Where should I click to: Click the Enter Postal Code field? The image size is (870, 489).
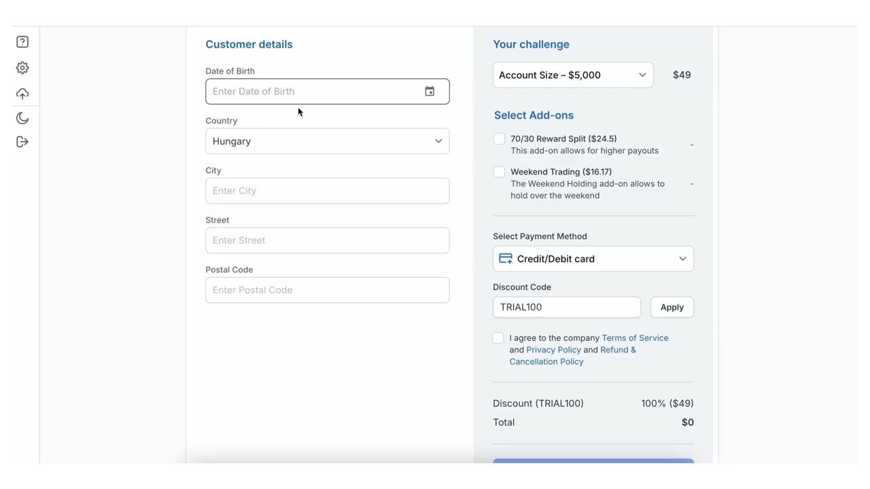pyautogui.click(x=328, y=290)
